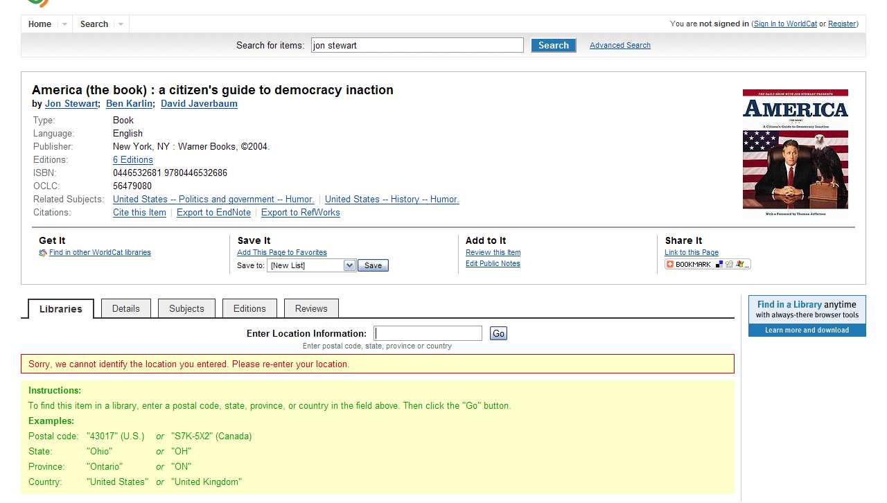Click Review this Item link
The image size is (887, 503).
[x=493, y=253]
